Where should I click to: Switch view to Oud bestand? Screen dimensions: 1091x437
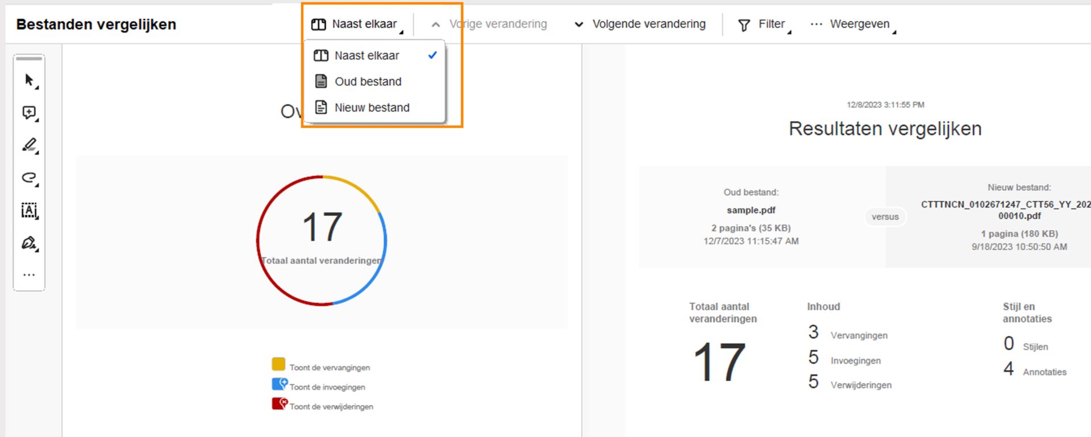tap(368, 81)
